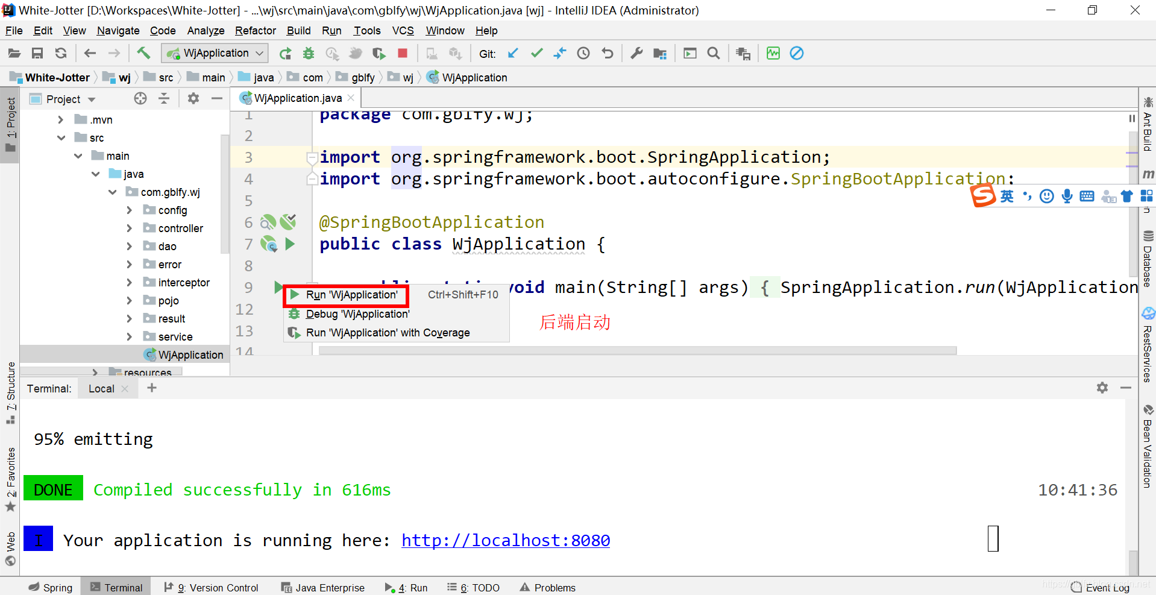1156x595 pixels.
Task: Click the Search Everywhere magnifier icon
Action: 714,54
